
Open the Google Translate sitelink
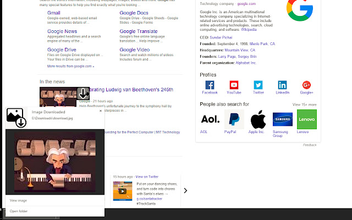pos(139,31)
